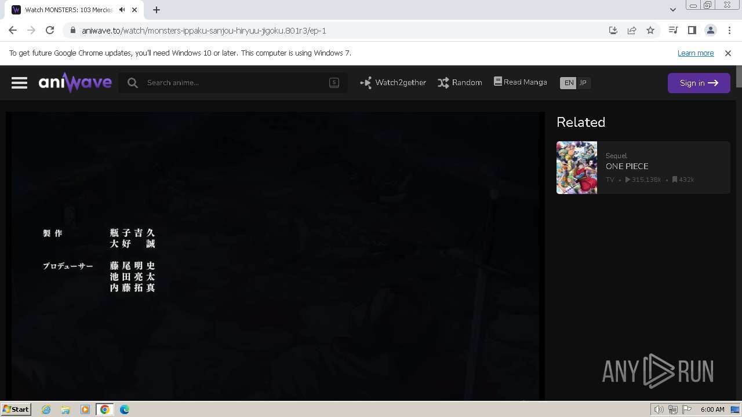The width and height of the screenshot is (742, 417).
Task: Open a new tab
Action: [157, 10]
